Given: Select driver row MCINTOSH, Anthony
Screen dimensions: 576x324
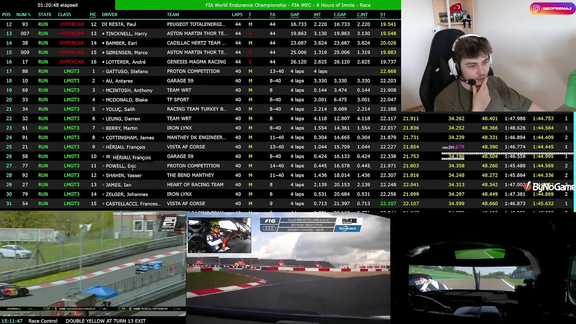Looking at the screenshot, I should (200, 90).
